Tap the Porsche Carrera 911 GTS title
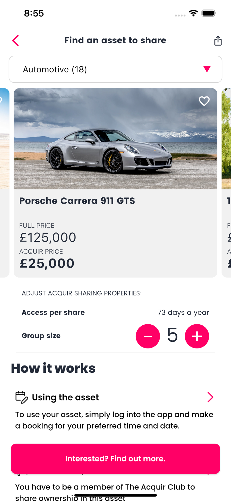The image size is (231, 501). [x=77, y=201]
